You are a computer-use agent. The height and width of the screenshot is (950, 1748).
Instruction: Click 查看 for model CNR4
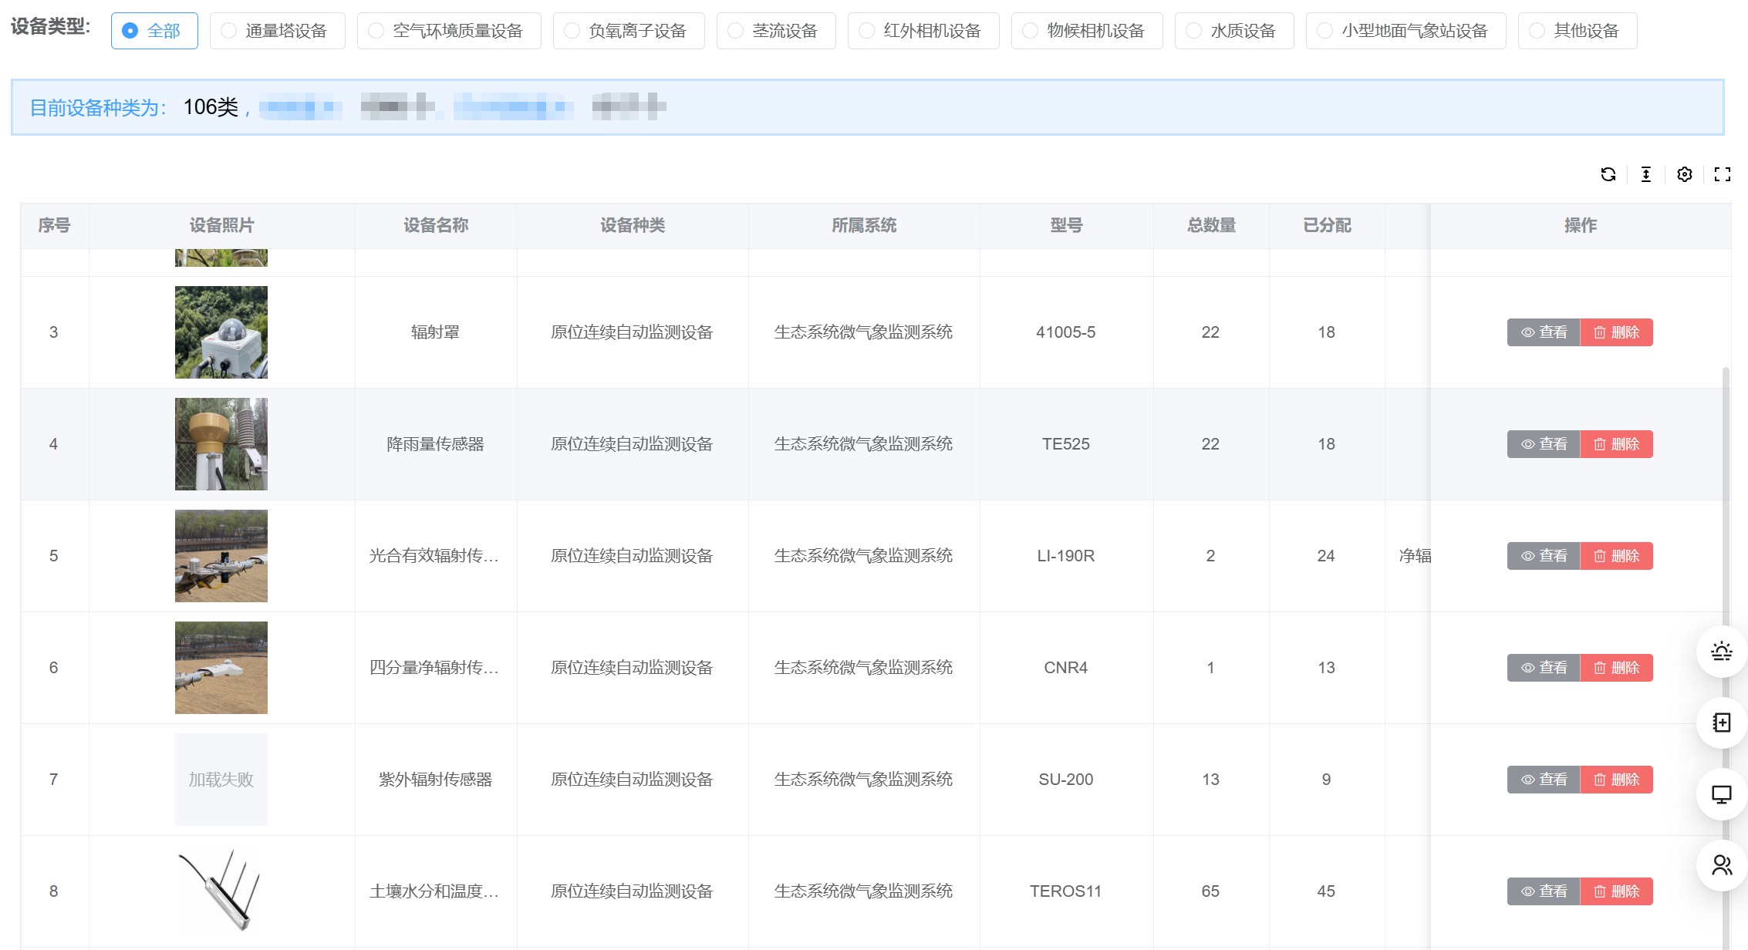[x=1544, y=668]
